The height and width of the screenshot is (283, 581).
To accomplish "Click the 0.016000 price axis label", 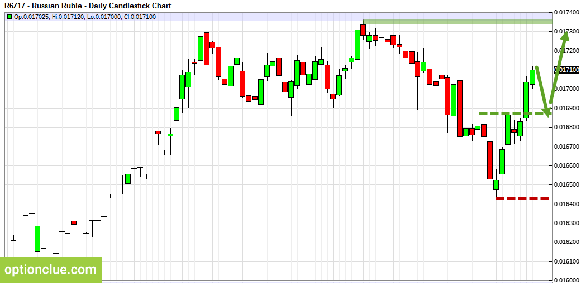I will click(566, 280).
